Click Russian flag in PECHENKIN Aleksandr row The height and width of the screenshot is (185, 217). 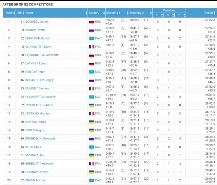[x=92, y=139]
